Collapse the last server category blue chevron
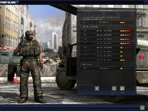Screen dimensions: 148x111 click(81, 64)
